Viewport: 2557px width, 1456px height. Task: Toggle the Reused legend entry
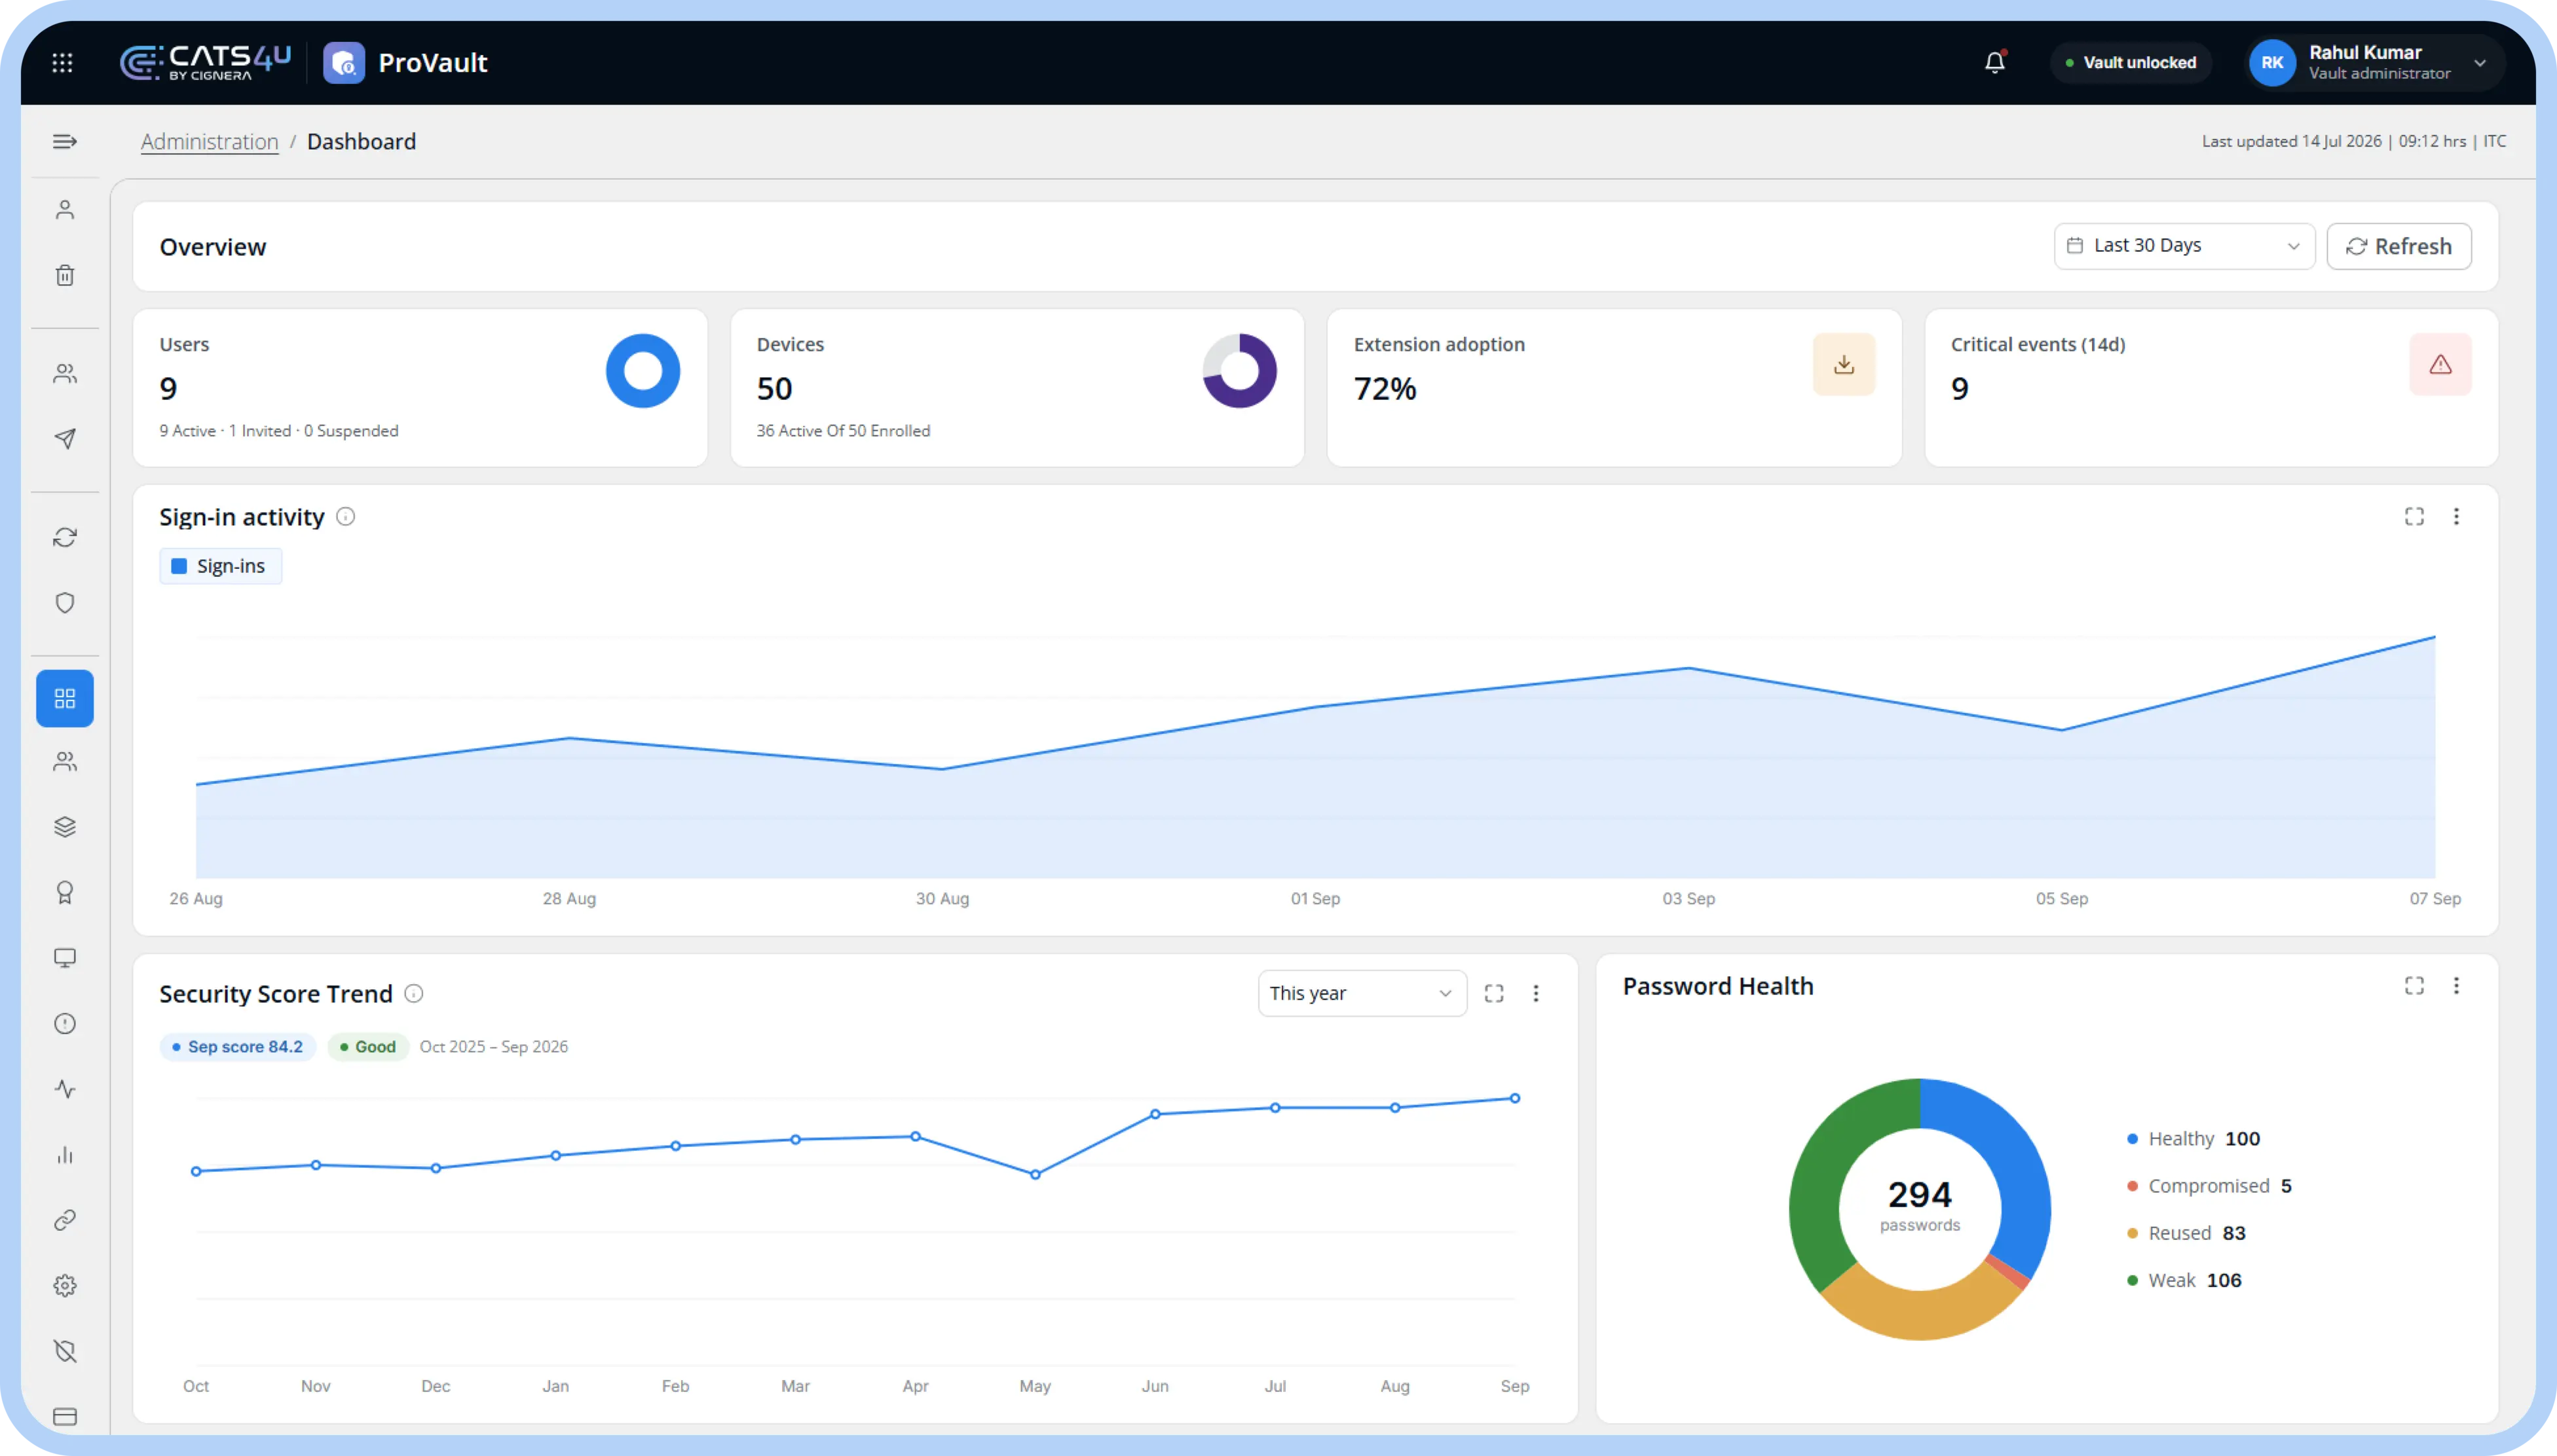(2186, 1233)
